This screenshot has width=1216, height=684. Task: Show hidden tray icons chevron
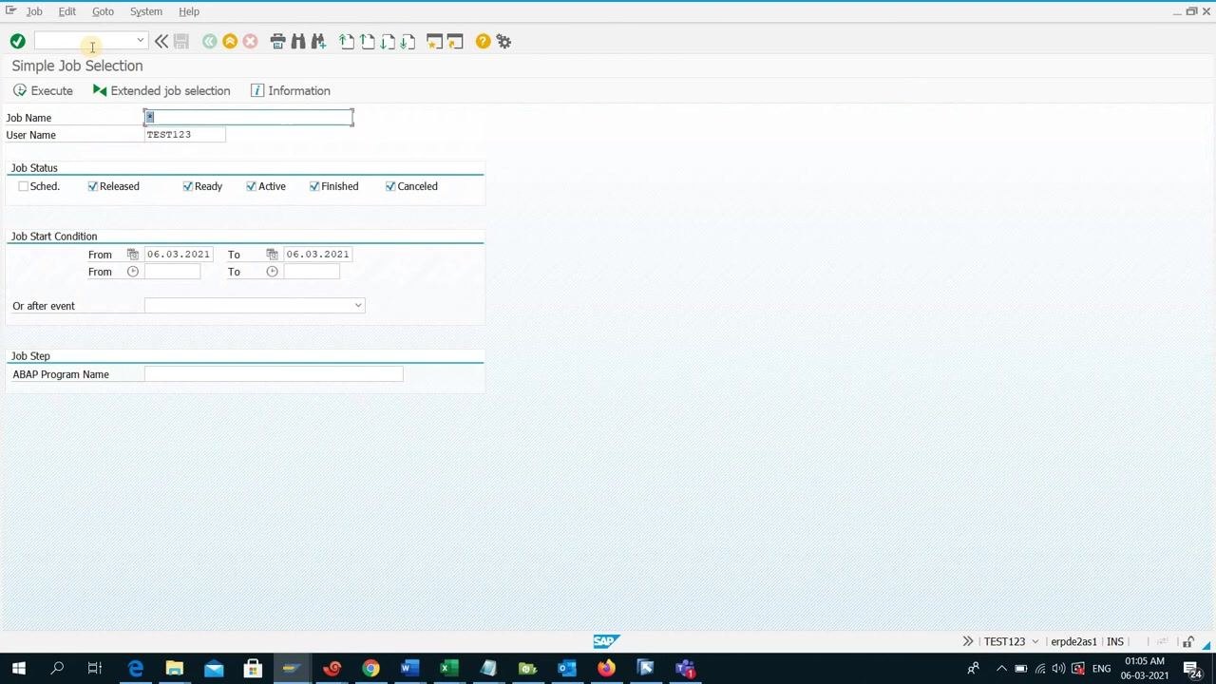tap(1001, 669)
